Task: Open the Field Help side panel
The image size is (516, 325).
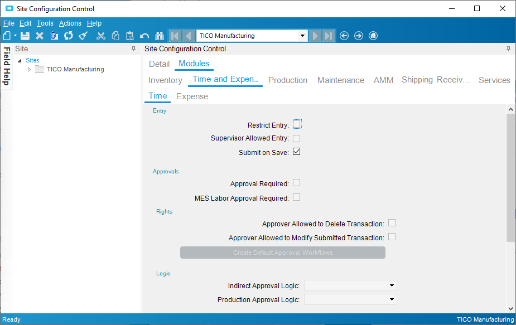Action: click(x=6, y=66)
